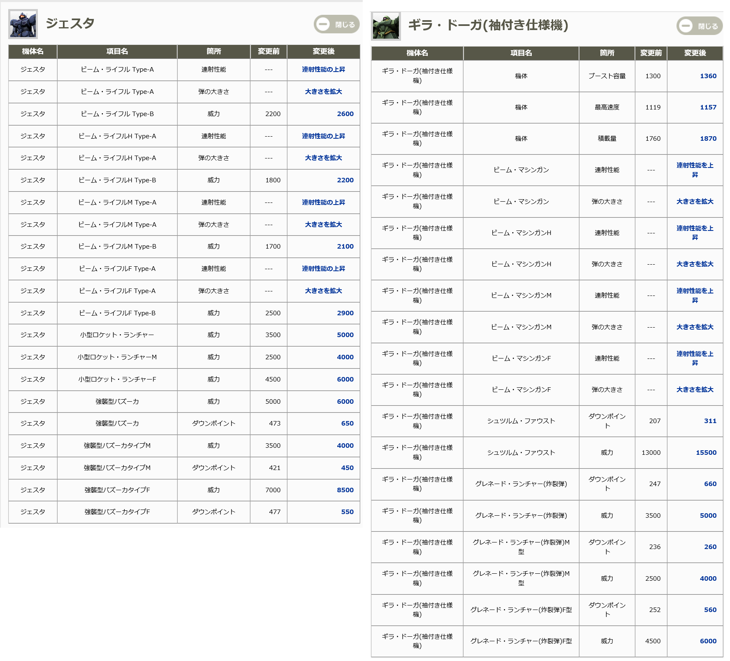This screenshot has width=730, height=661.
Task: Click 大きさを拡大 for ビーム・マシンガンF
Action: pyautogui.click(x=695, y=390)
